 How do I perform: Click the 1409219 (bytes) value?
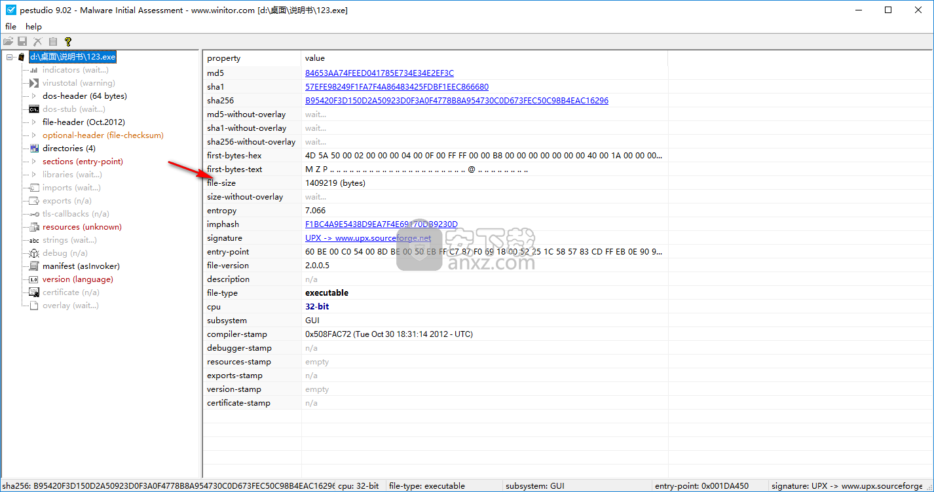click(335, 183)
